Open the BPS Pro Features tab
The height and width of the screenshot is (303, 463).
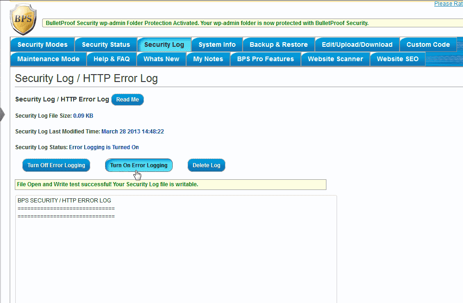[265, 59]
